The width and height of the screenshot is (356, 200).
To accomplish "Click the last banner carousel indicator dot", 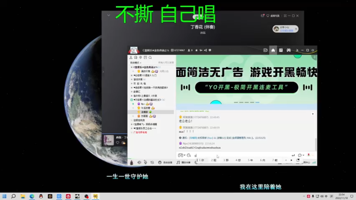I will (257, 103).
